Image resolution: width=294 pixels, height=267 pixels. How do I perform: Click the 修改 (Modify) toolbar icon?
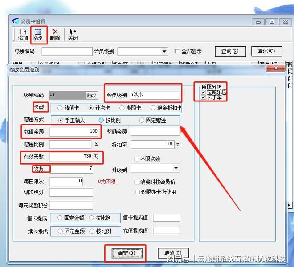coord(37,35)
